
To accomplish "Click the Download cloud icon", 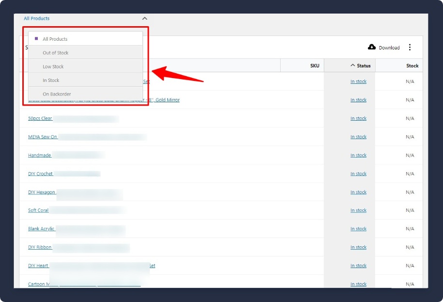I will pos(372,47).
